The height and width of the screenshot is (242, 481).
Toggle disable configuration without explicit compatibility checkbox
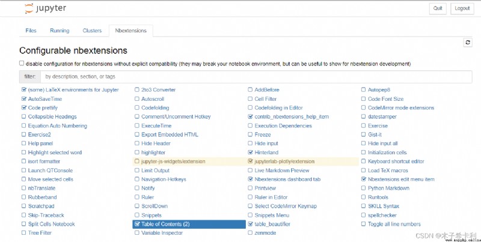22,63
